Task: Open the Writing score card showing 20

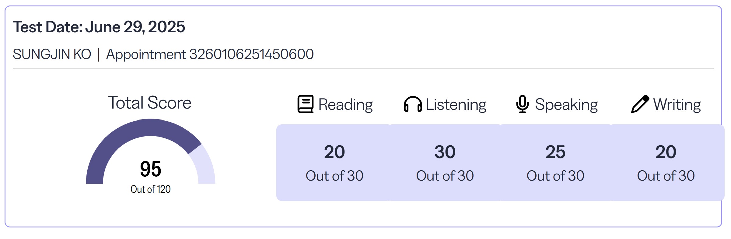Action: click(666, 163)
